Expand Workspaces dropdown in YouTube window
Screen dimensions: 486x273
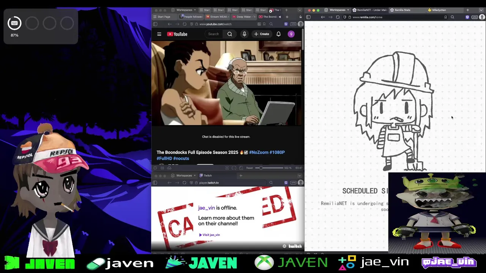184,10
